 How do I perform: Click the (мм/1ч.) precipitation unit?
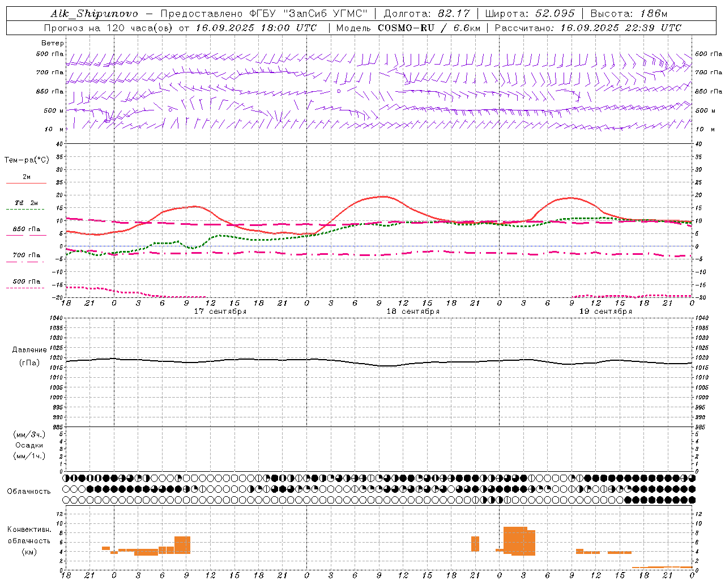click(x=29, y=456)
